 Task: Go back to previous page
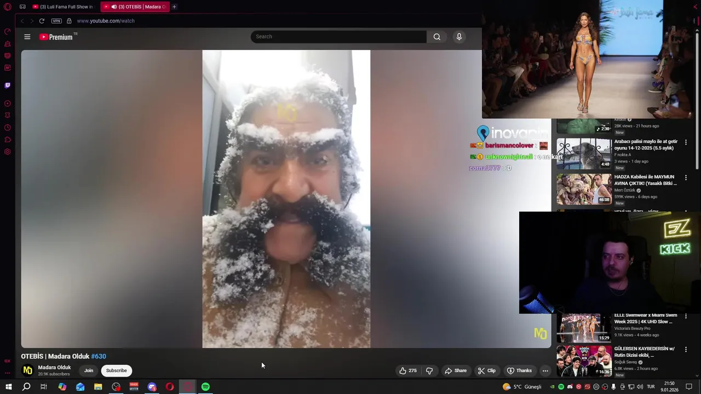point(22,21)
